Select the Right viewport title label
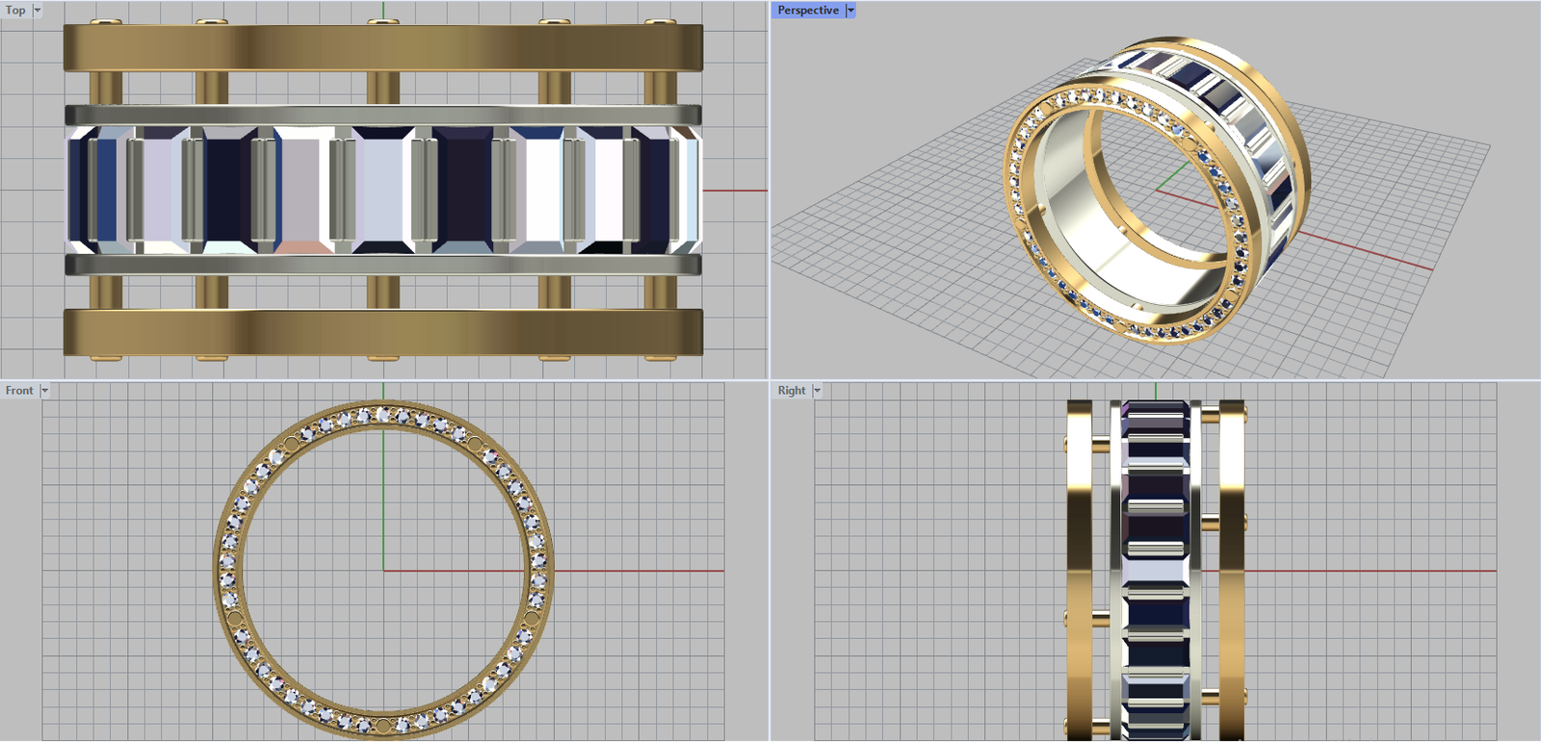The height and width of the screenshot is (743, 1541). (x=791, y=391)
